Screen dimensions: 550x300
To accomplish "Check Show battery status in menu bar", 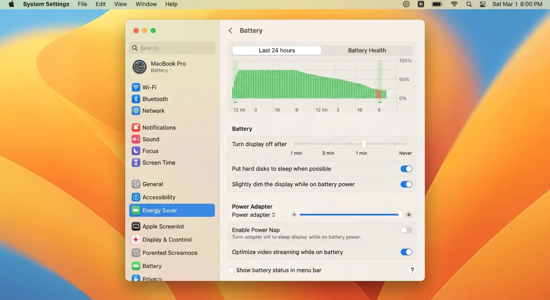I will [231, 270].
